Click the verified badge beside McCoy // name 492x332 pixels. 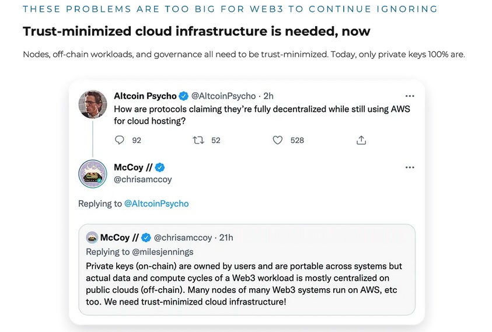point(160,167)
